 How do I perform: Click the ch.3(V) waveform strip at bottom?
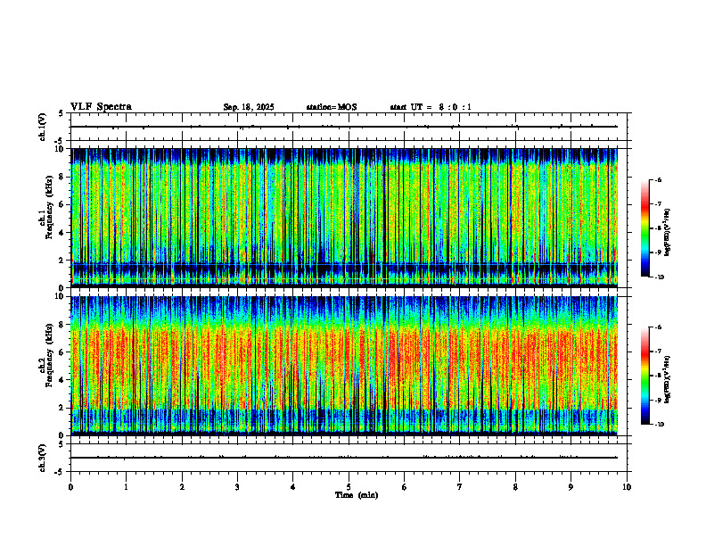(x=349, y=458)
